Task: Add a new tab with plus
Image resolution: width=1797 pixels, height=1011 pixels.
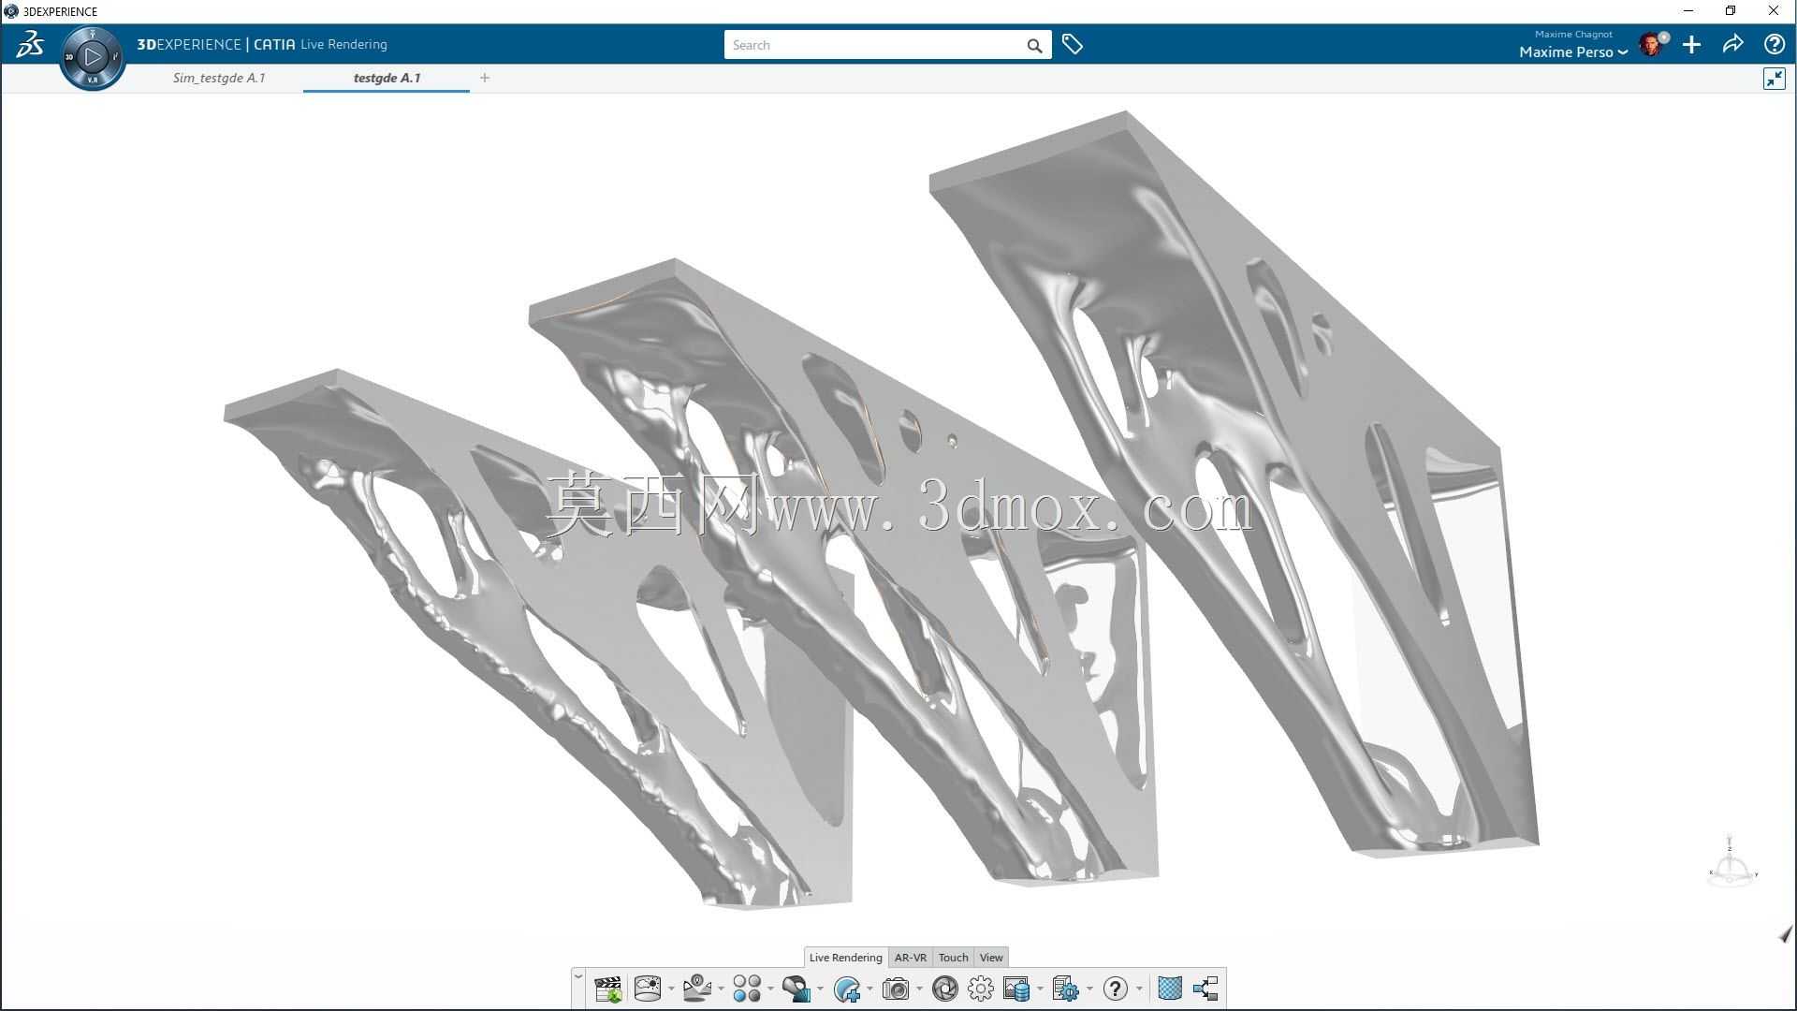Action: [x=485, y=78]
